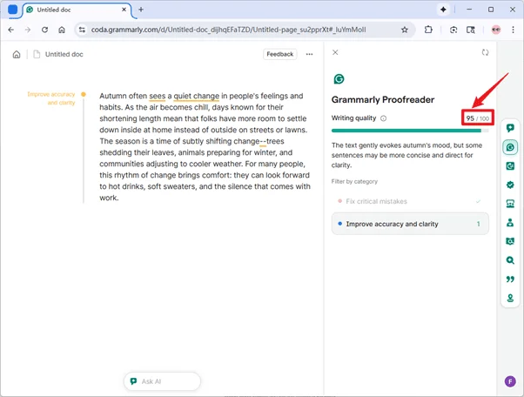The image size is (524, 397).
Task: Open the browser profile avatar
Action: pos(496,30)
